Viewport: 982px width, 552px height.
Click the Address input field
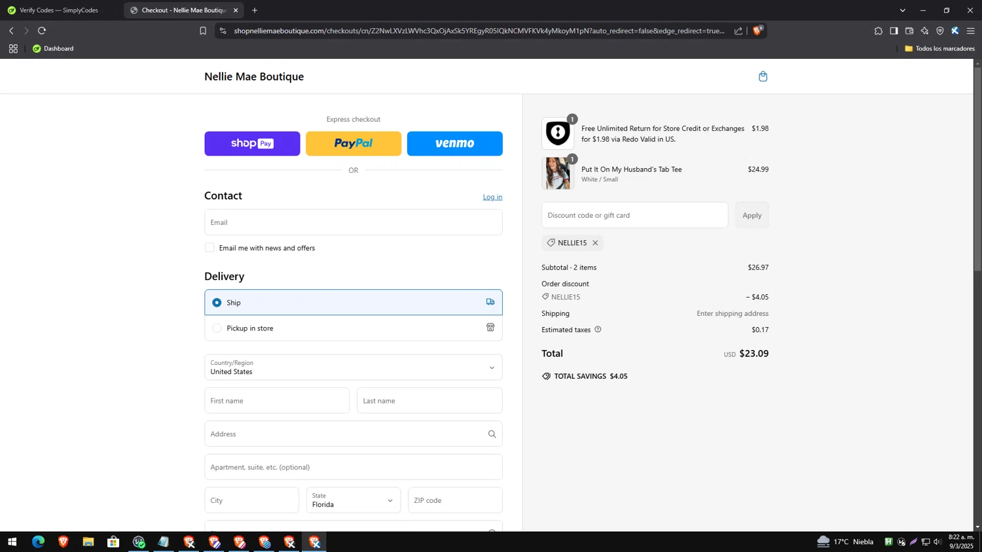point(354,434)
